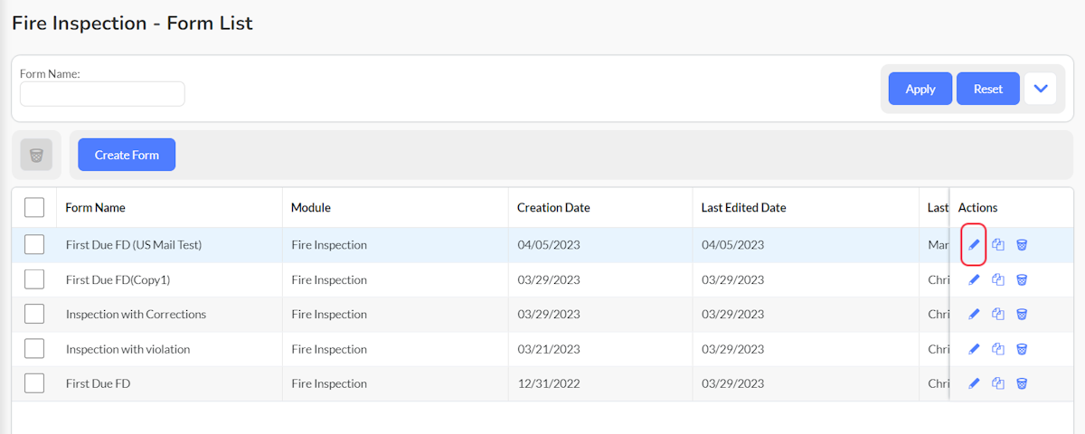Expand the filter options chevron next to Reset
This screenshot has height=434, width=1085.
(x=1040, y=89)
